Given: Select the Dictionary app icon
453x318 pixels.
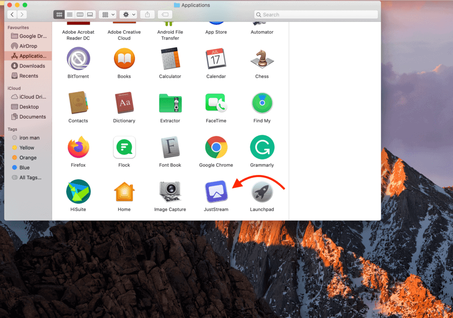Looking at the screenshot, I should coord(124,103).
